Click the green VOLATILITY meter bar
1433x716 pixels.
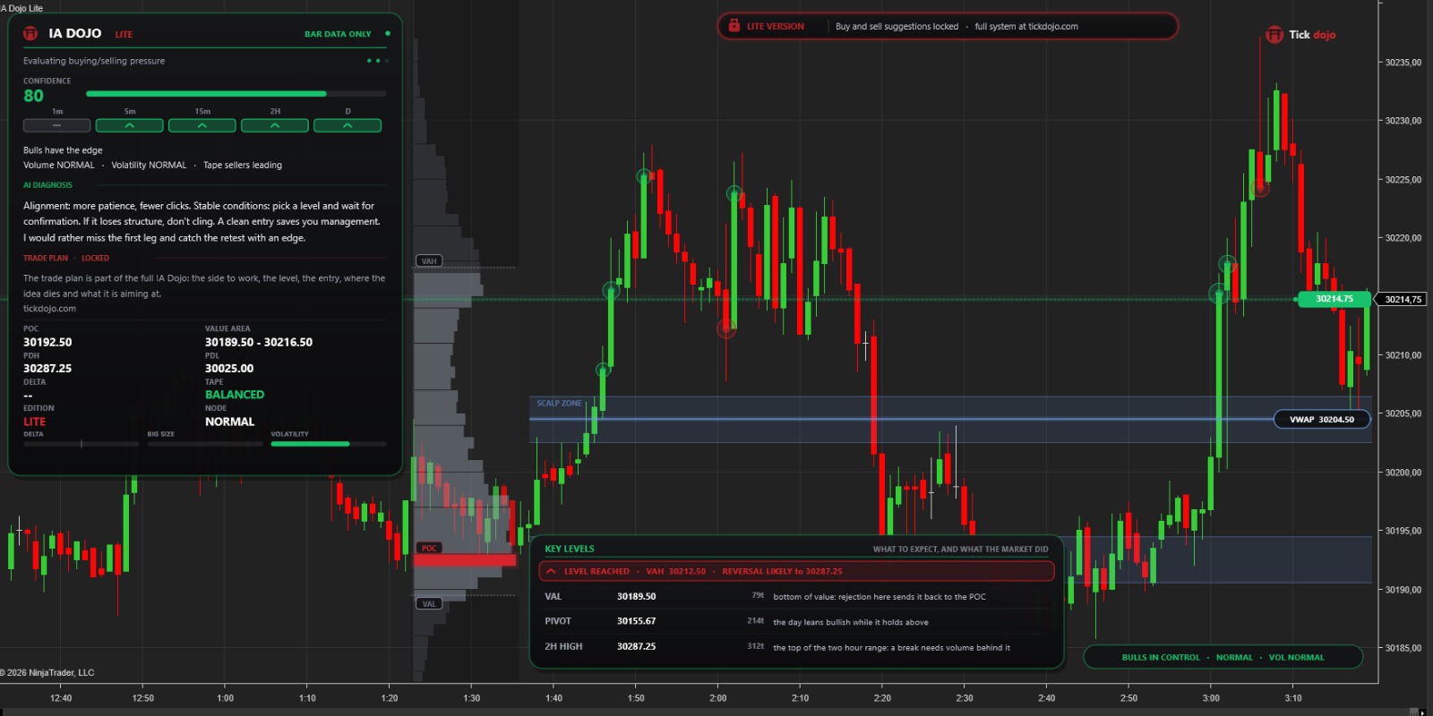coord(329,444)
